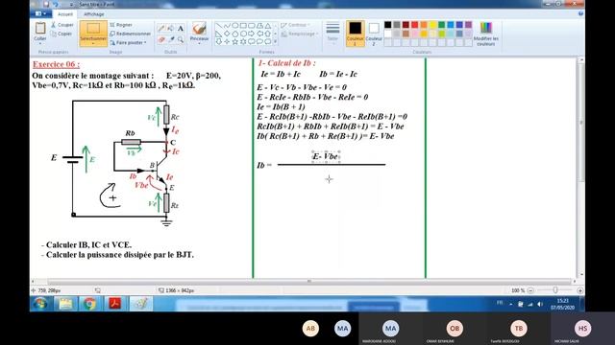Click the zoom out minus button
615x345 pixels.
(530, 290)
